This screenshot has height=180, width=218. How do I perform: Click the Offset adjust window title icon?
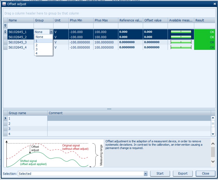(x=4, y=4)
